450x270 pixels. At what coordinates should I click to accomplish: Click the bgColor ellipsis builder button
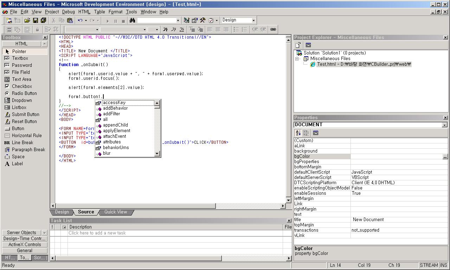[445, 156]
